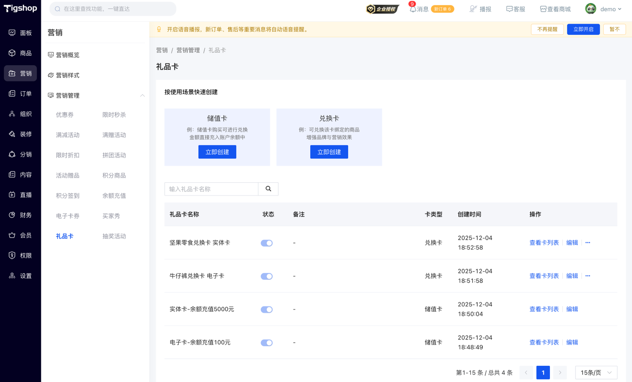Open 电子卡券 submenu item
This screenshot has width=632, height=382.
coord(68,216)
